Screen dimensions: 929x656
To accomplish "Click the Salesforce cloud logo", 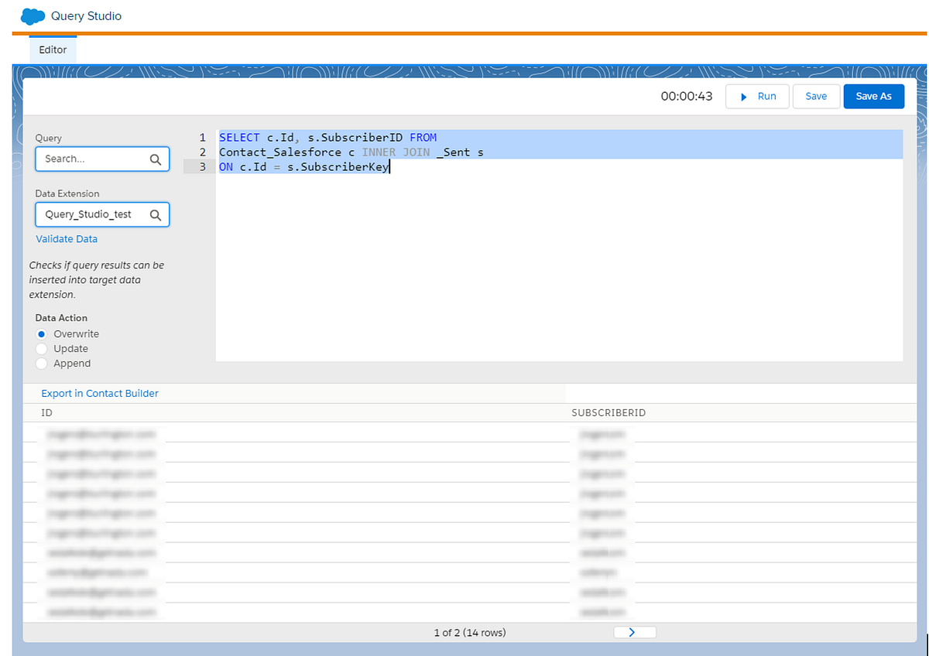I will coord(32,15).
